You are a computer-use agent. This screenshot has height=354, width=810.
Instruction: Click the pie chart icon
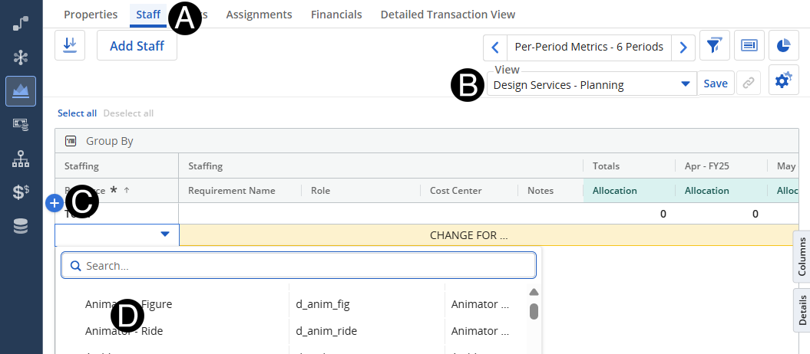(783, 46)
